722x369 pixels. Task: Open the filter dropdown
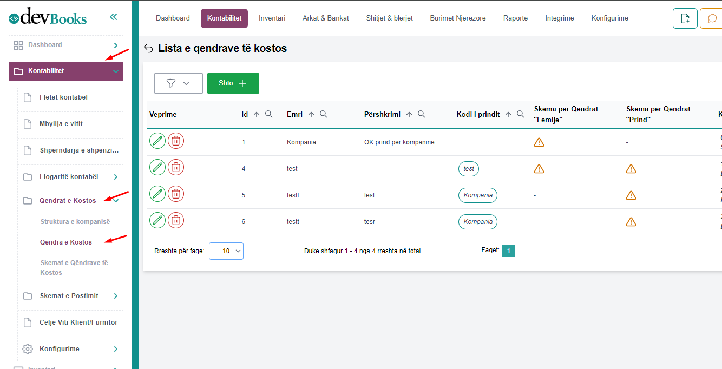(x=178, y=83)
